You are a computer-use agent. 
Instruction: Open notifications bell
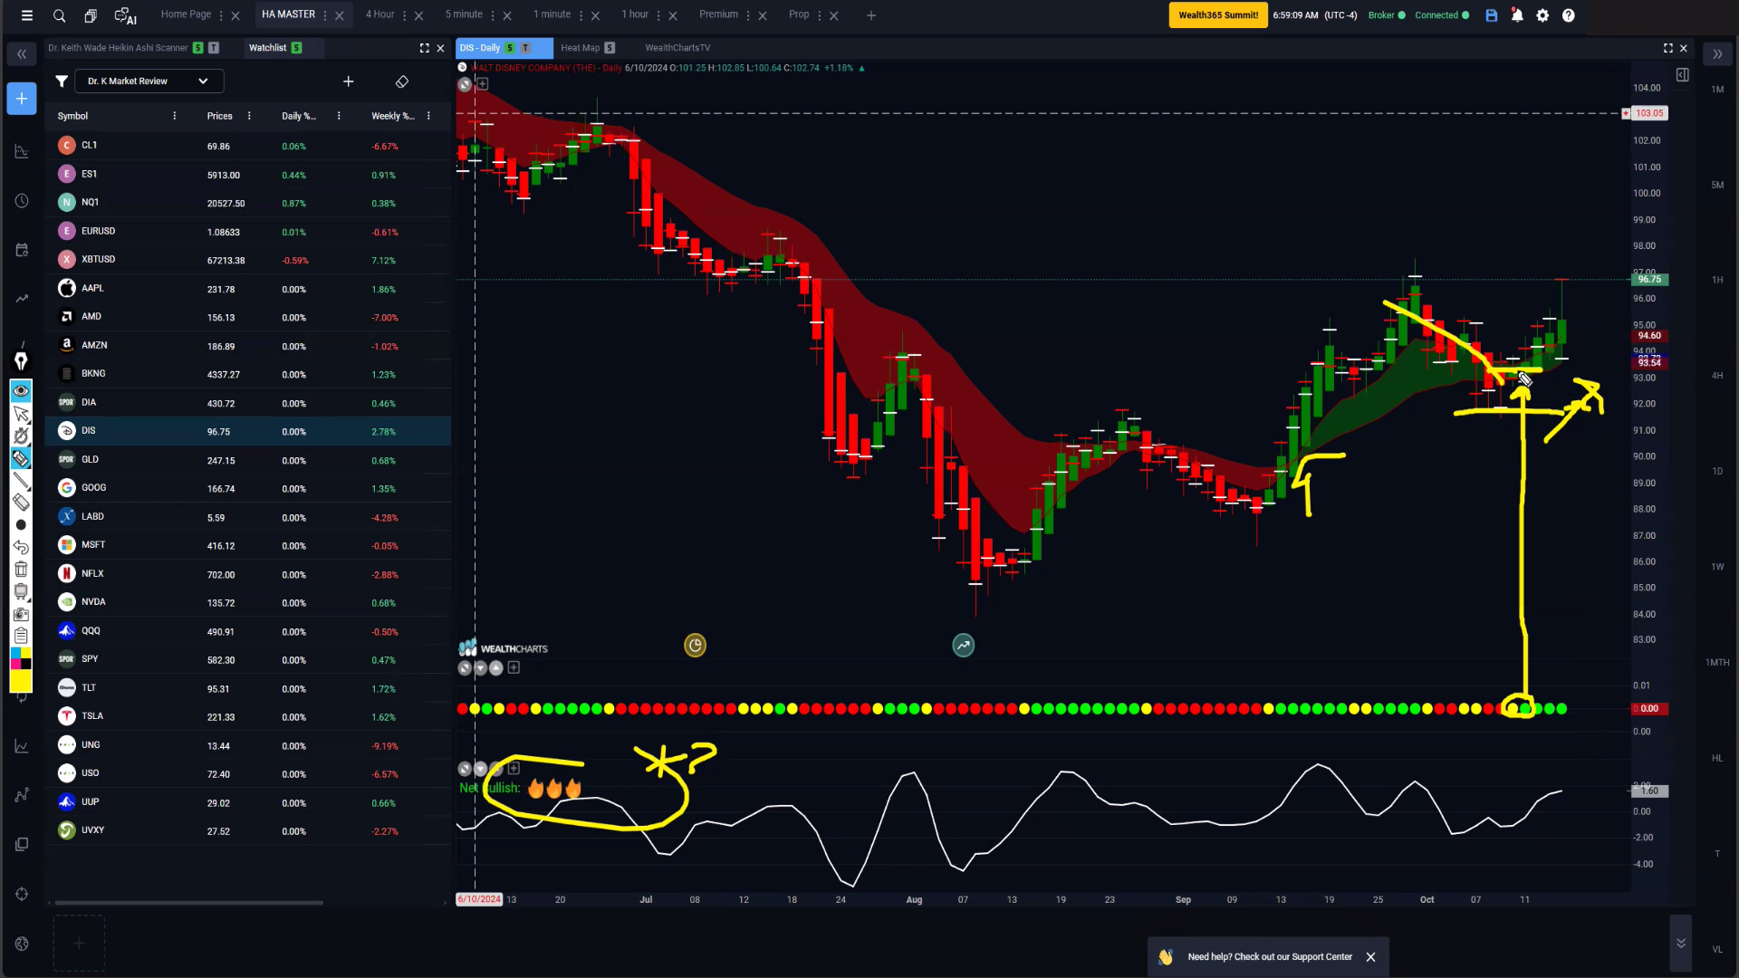click(1517, 15)
